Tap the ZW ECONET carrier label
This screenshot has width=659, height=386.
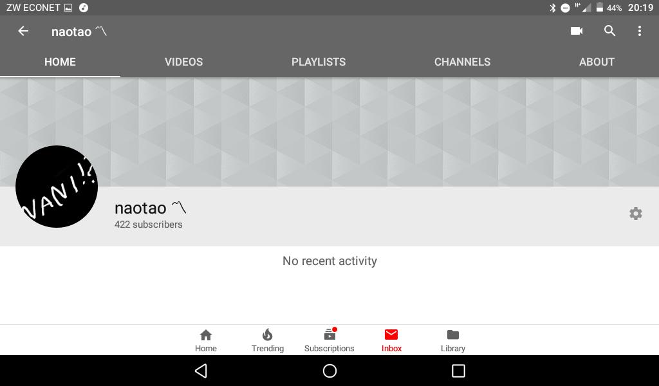(33, 8)
